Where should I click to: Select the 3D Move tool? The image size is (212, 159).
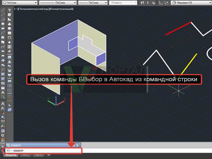tap(9, 96)
